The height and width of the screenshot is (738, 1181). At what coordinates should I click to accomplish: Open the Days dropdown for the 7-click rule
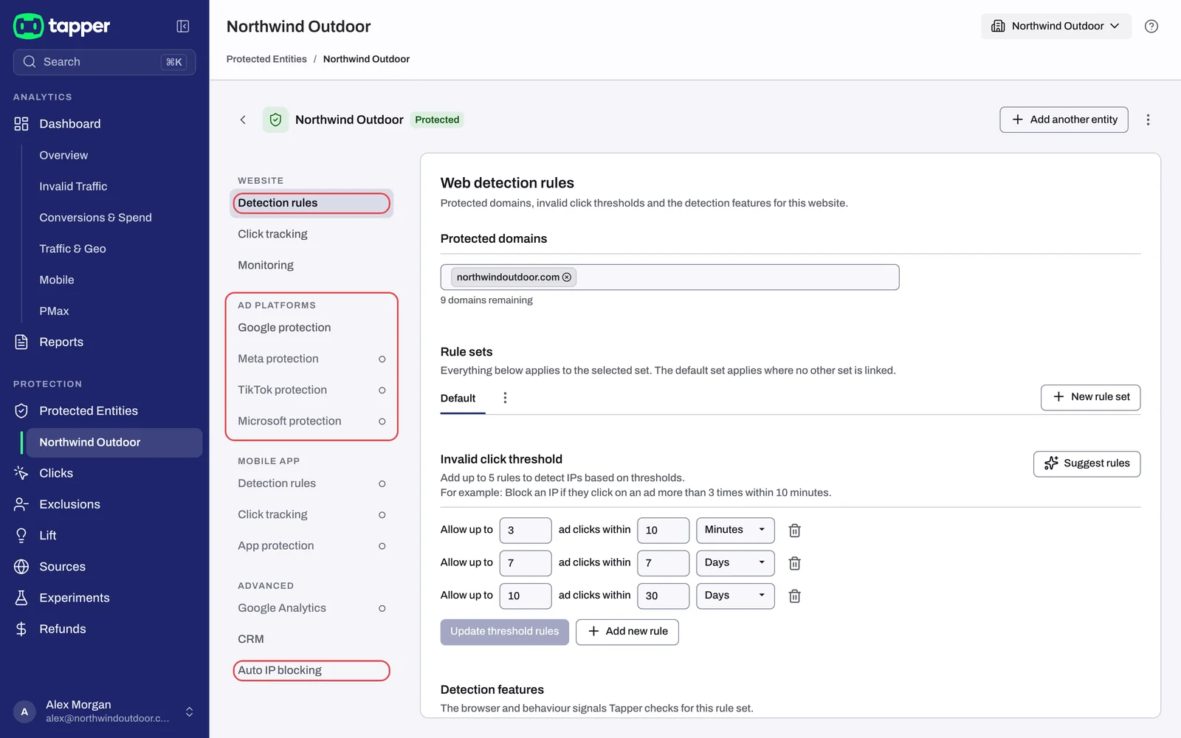point(735,563)
